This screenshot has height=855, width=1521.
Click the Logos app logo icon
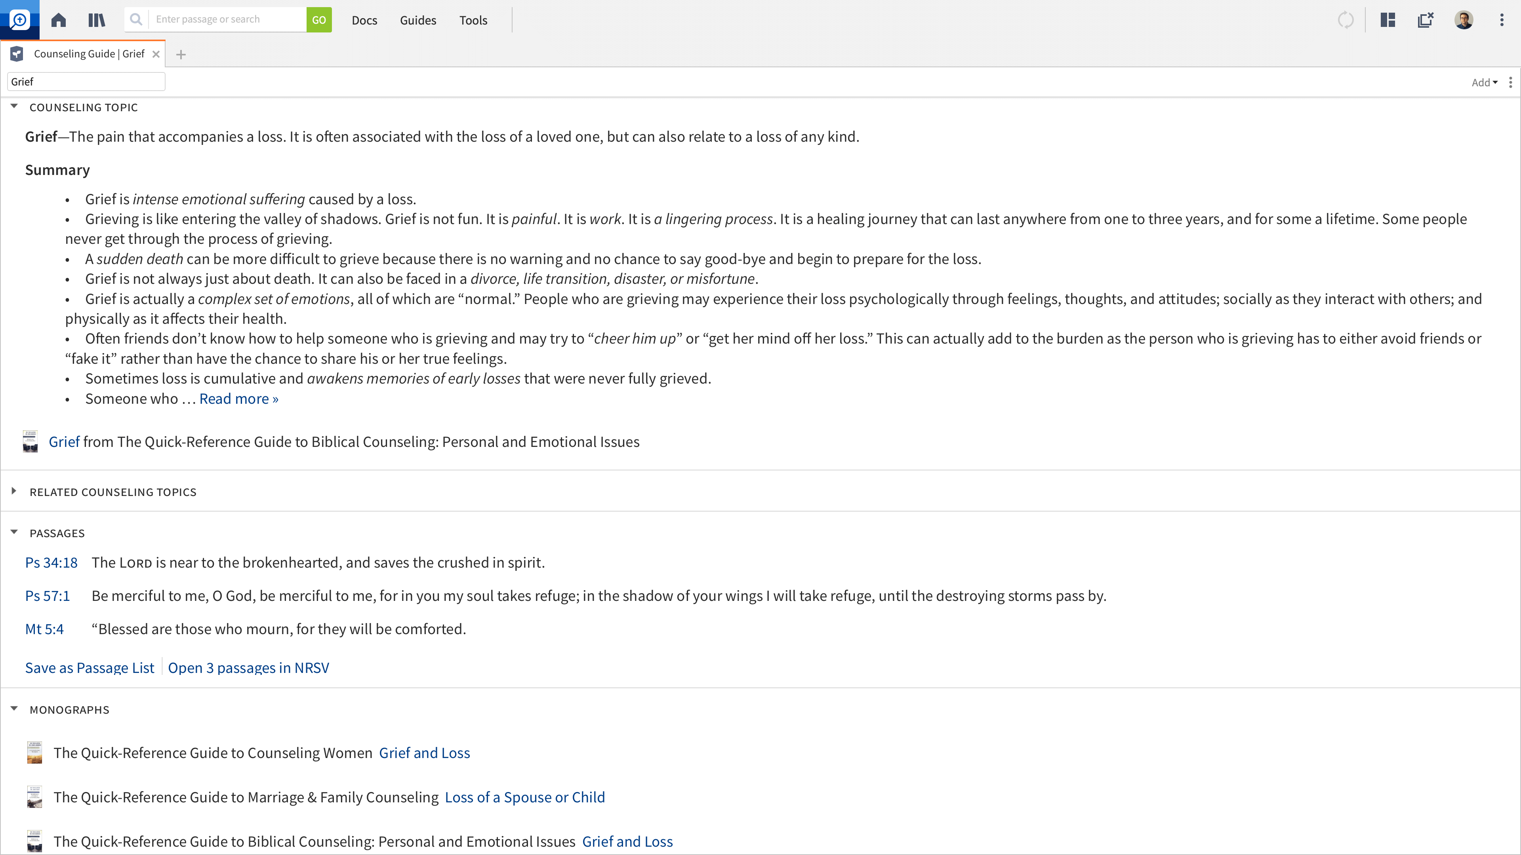pos(19,19)
